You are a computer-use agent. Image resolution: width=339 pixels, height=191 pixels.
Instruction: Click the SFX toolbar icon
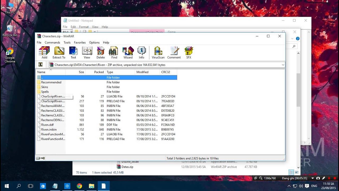(189, 53)
